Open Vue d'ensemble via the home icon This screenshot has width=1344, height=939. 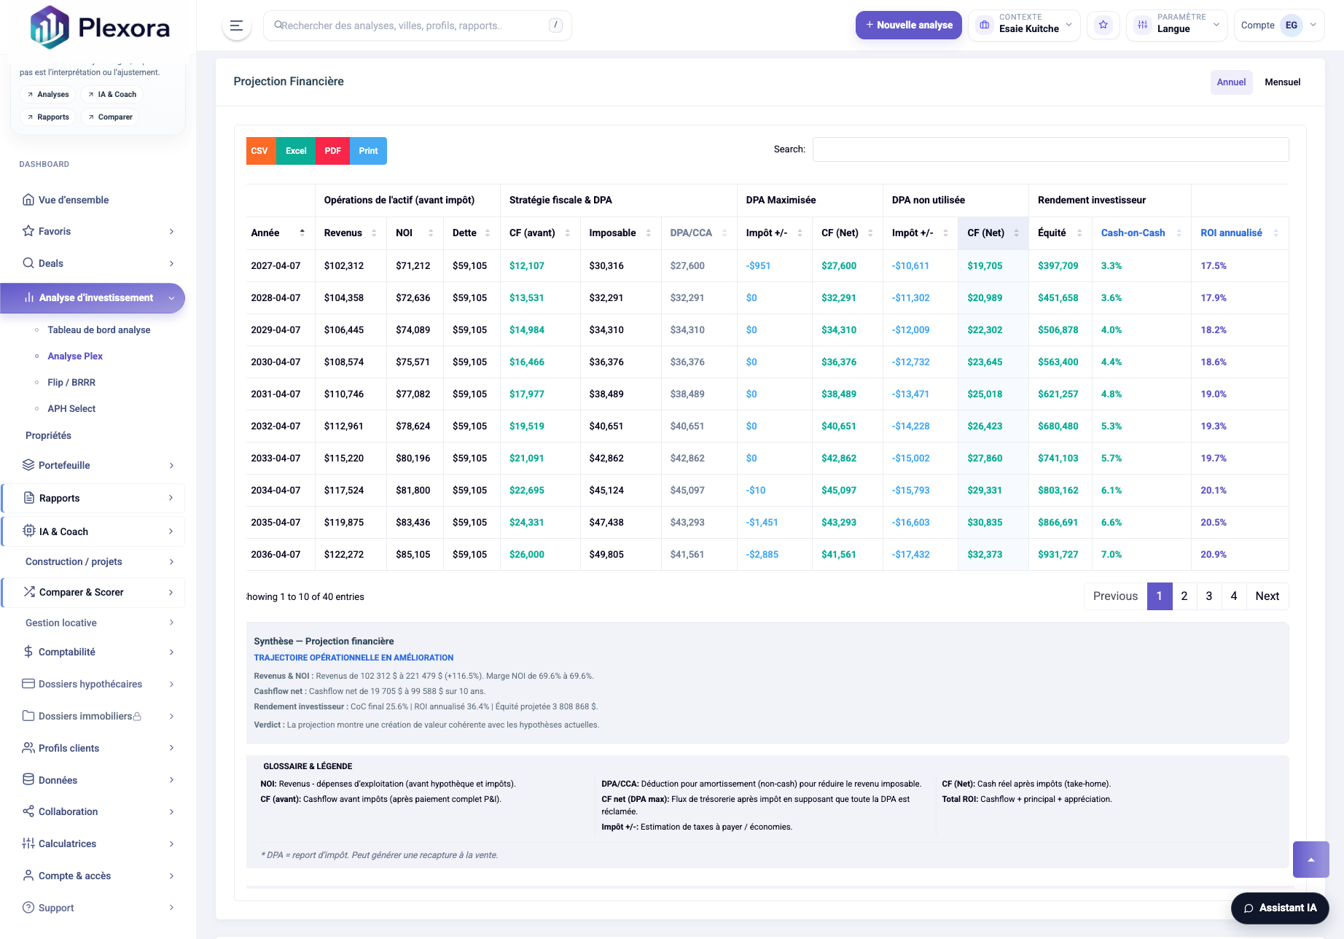[x=28, y=200]
